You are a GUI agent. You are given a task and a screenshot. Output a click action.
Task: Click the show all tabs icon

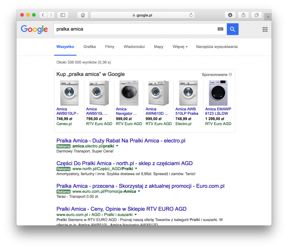click(x=256, y=15)
